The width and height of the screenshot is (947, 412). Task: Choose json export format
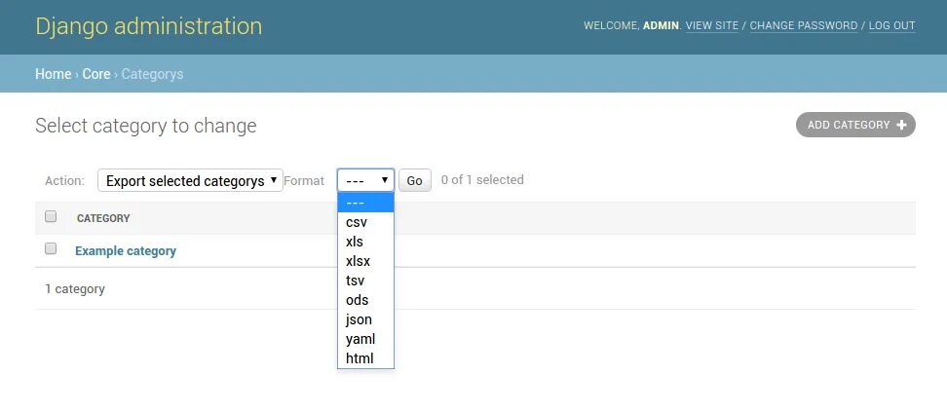[x=365, y=318]
